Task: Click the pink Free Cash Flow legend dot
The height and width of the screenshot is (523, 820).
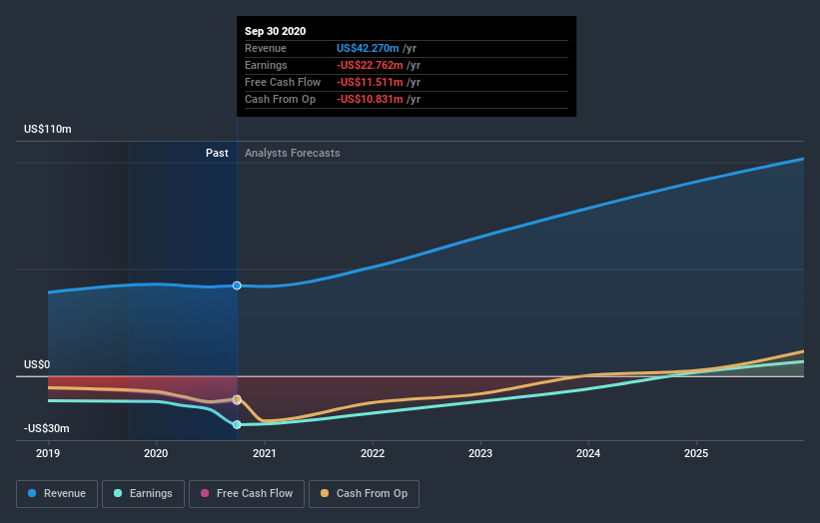Action: 205,493
